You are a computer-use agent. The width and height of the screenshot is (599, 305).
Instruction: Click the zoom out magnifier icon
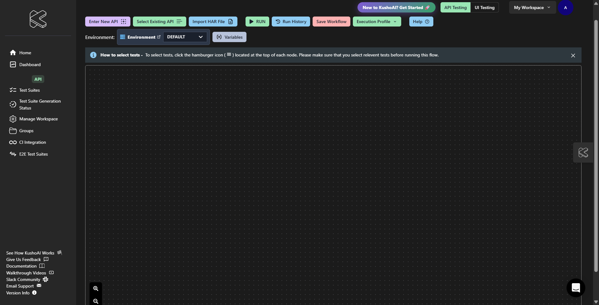click(x=96, y=301)
